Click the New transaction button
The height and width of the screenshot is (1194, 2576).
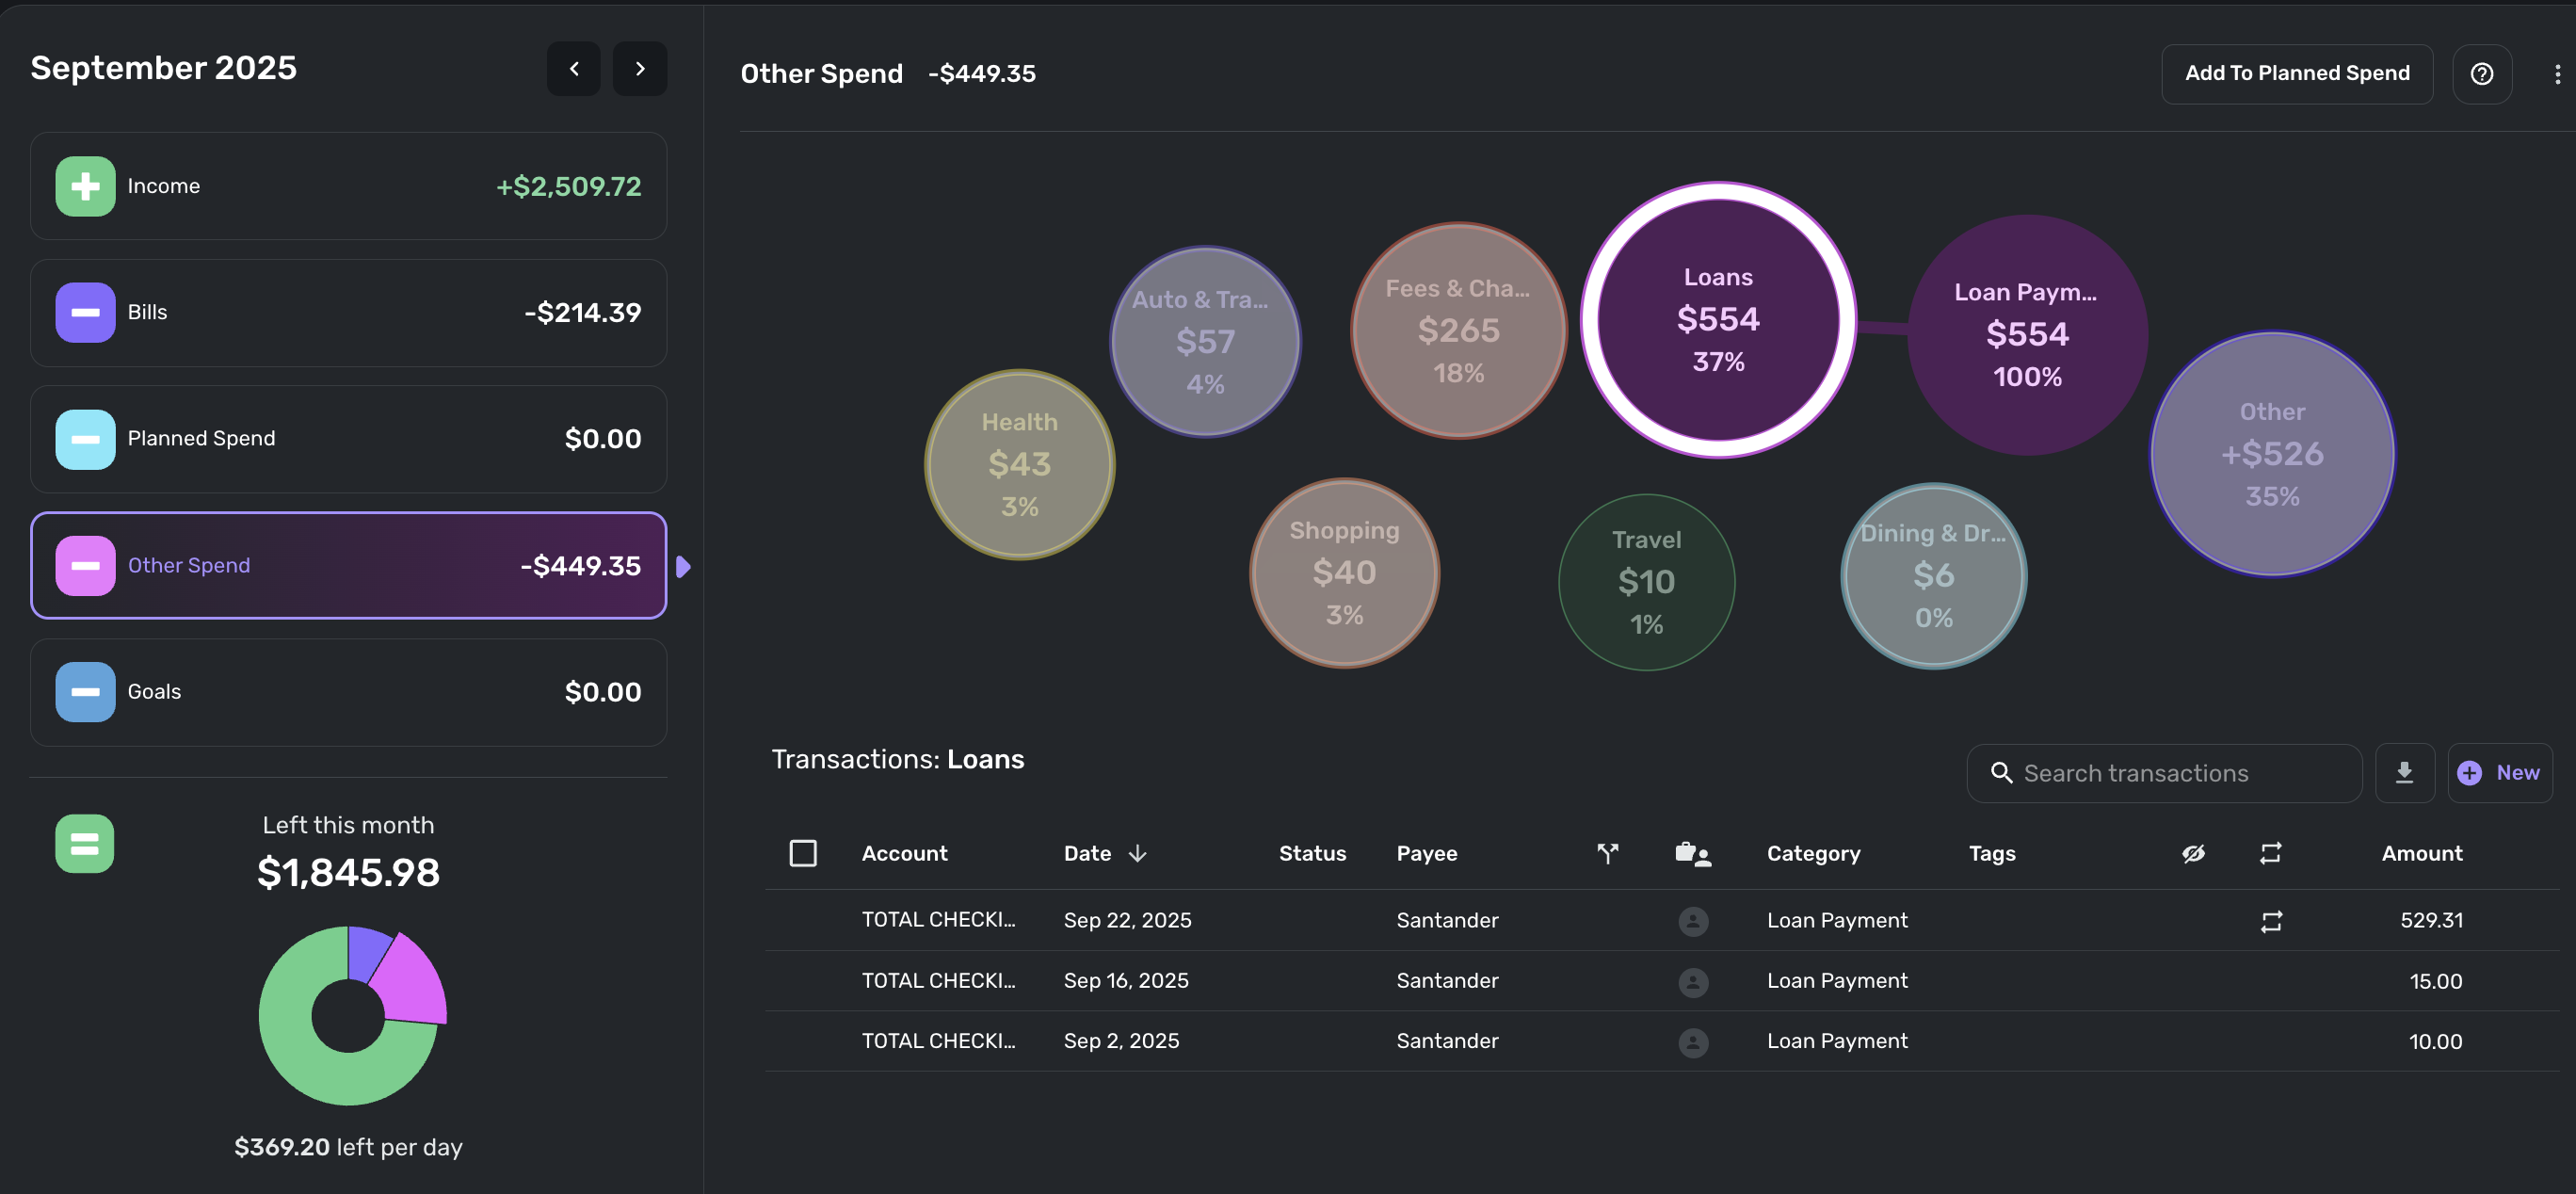[x=2498, y=773]
